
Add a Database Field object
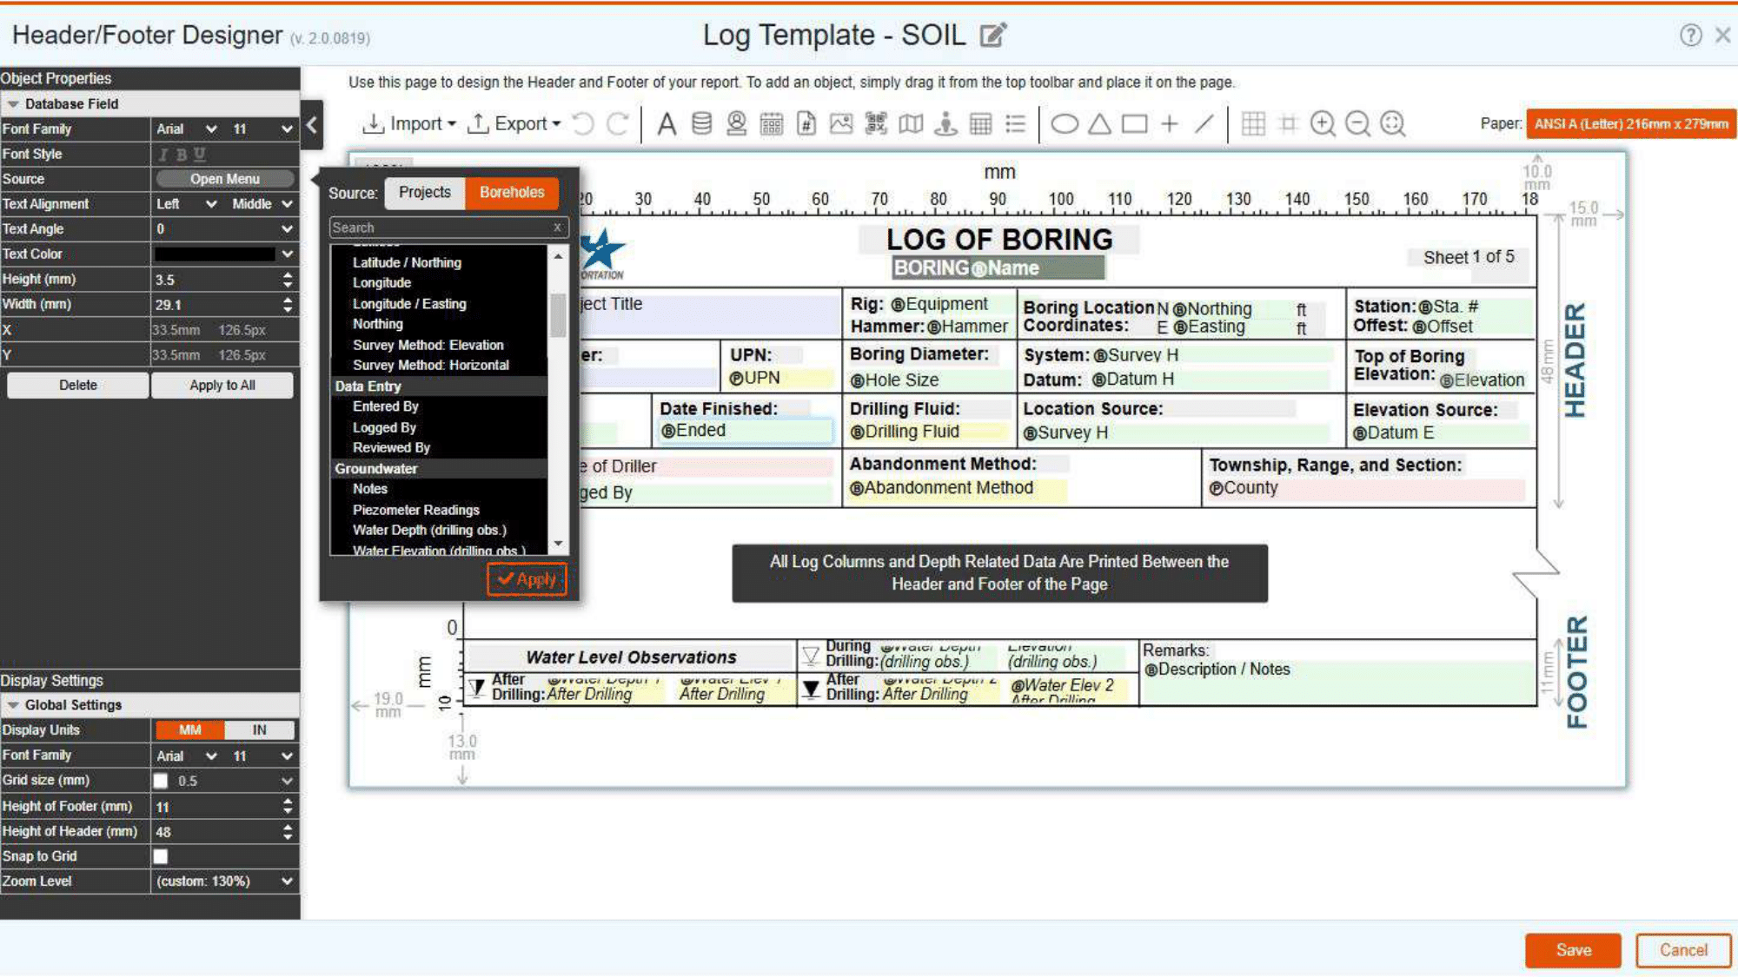(701, 124)
